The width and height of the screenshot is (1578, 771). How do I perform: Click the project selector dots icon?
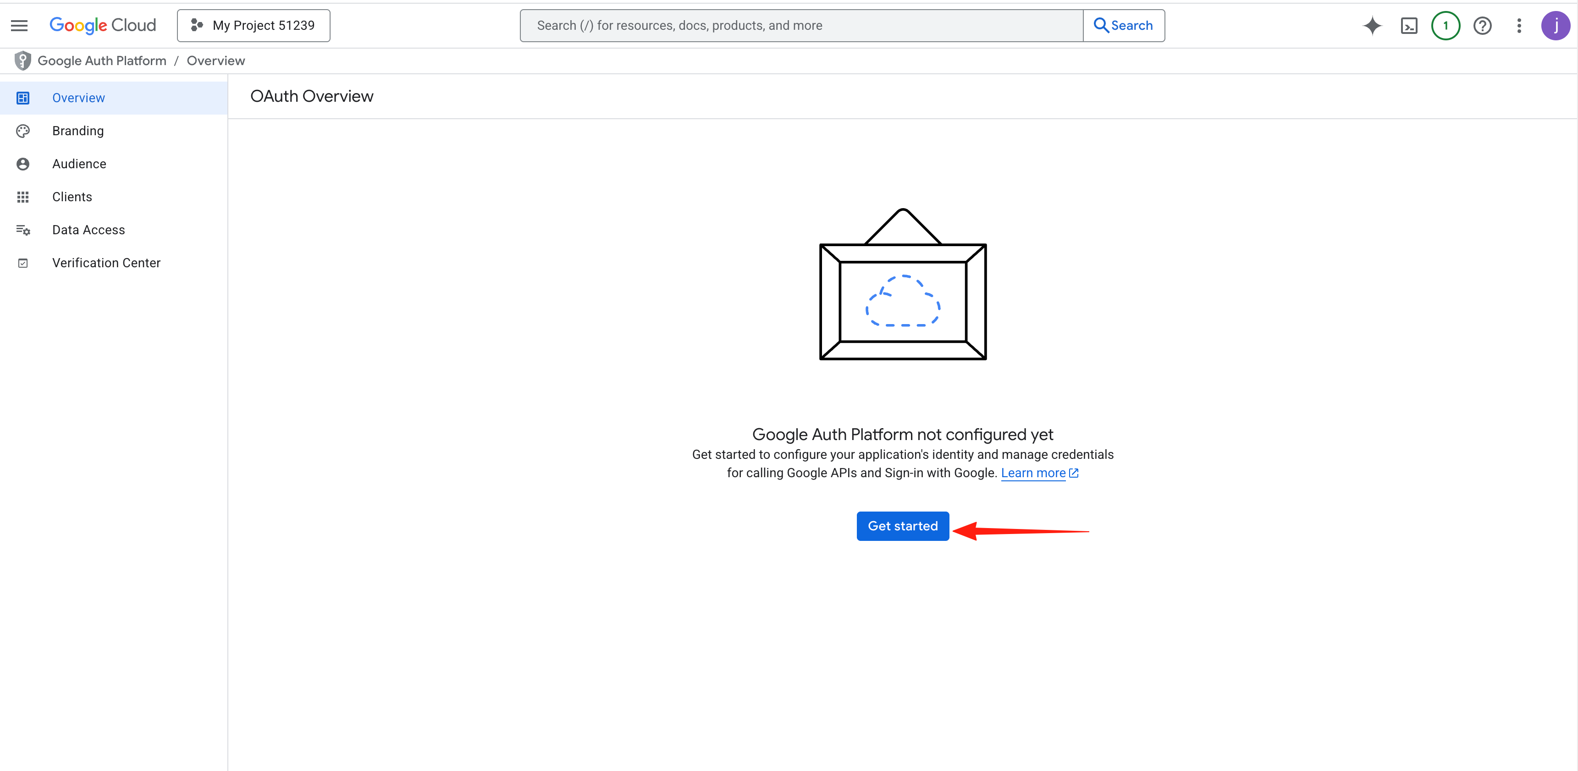click(x=197, y=25)
